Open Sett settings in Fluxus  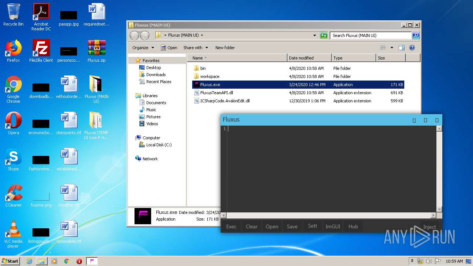(x=313, y=226)
